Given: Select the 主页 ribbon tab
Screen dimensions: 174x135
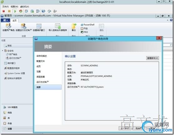Looking at the screenshot, I should click(14, 21).
